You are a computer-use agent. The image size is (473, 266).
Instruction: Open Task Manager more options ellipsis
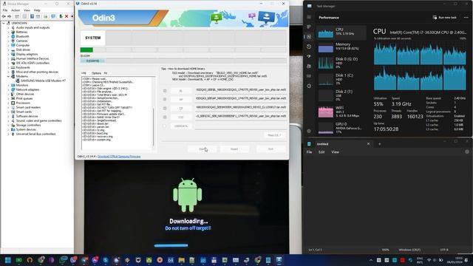pos(466,18)
